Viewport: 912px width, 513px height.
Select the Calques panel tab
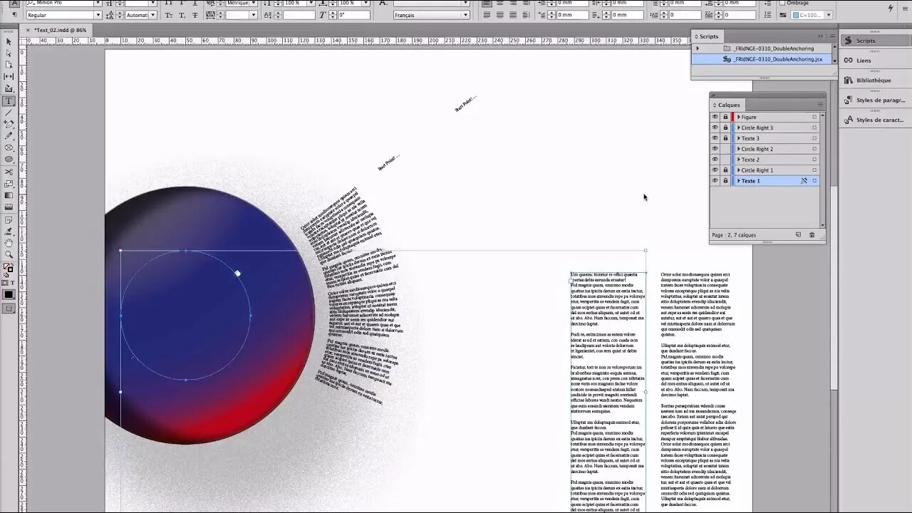[728, 105]
